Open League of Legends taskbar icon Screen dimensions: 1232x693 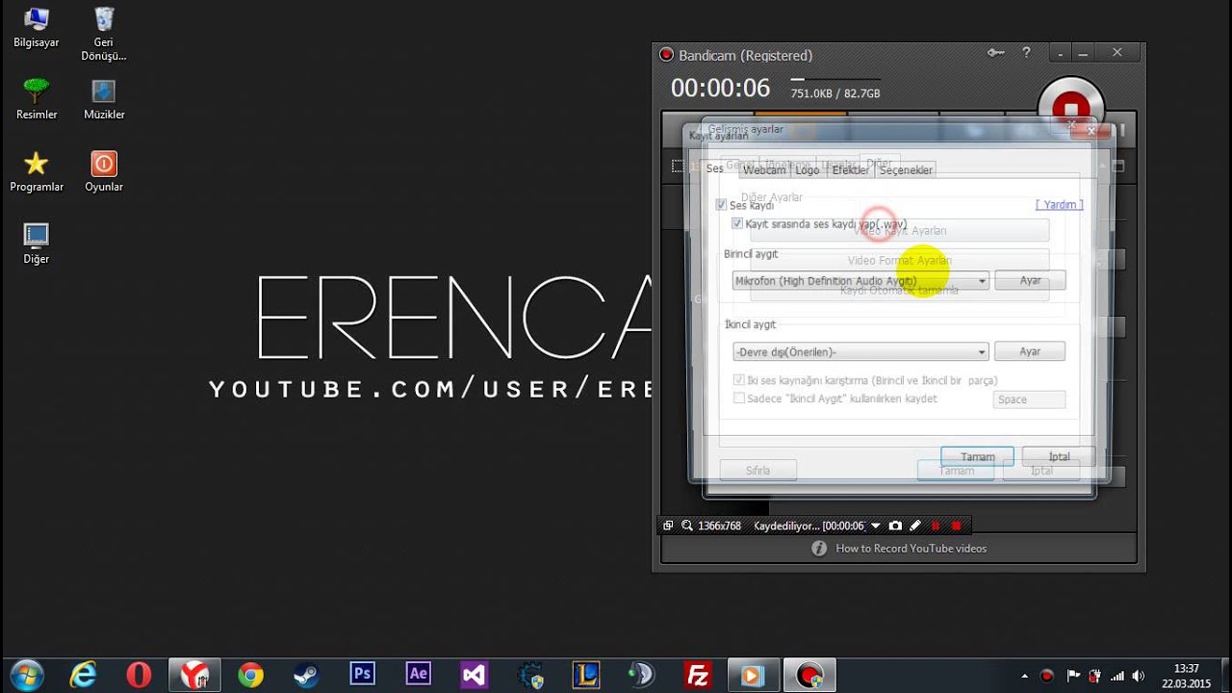pyautogui.click(x=586, y=675)
